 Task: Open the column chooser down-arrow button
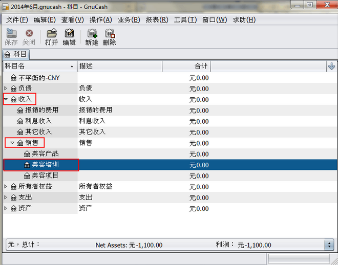(x=331, y=66)
